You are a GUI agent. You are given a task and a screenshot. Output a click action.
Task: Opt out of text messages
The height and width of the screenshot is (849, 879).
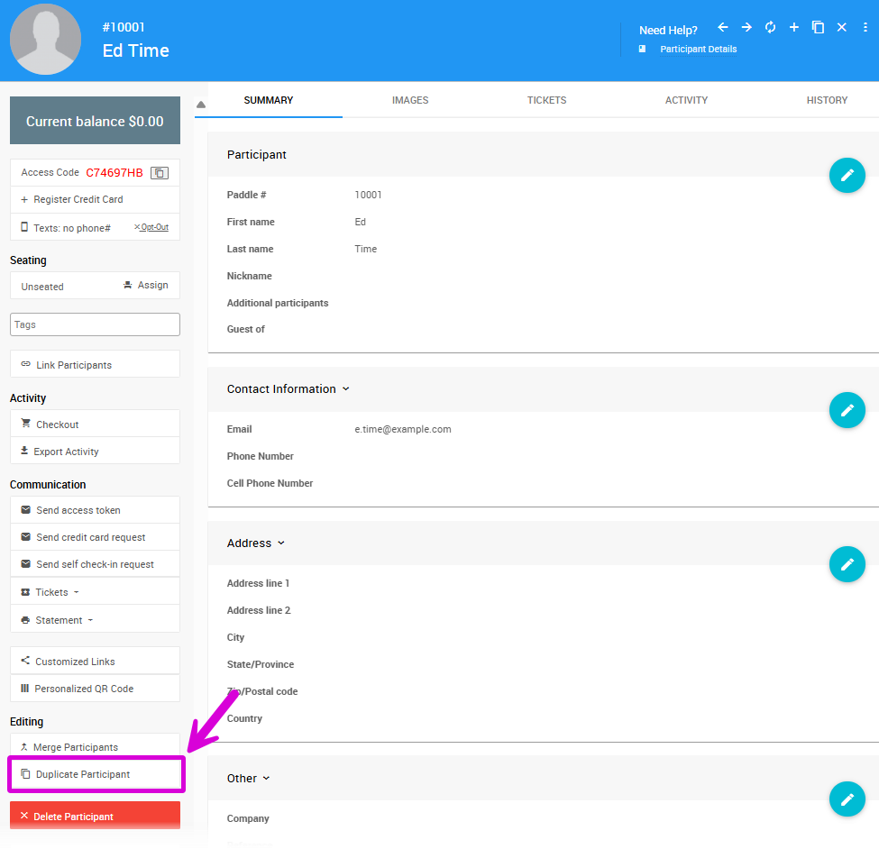(x=151, y=227)
